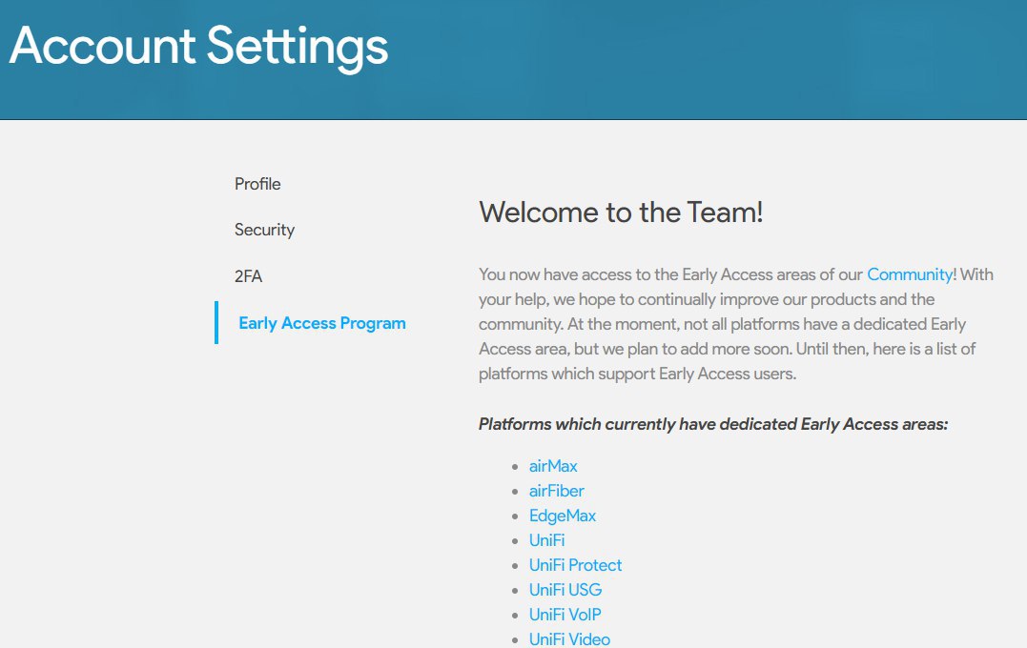
Task: Open the UniFi Video link
Action: [570, 639]
